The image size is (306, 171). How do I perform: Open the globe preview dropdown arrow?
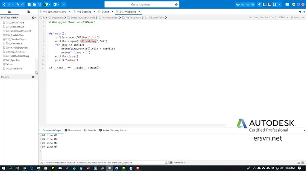point(58,4)
